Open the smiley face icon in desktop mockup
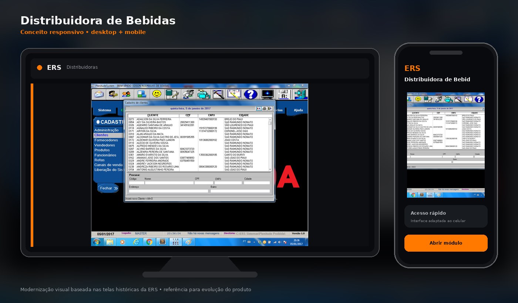518x303 pixels. [157, 94]
